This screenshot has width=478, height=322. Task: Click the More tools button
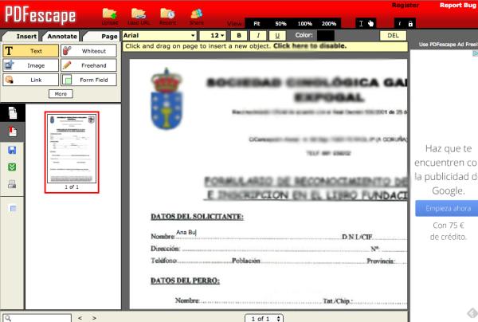click(x=61, y=94)
